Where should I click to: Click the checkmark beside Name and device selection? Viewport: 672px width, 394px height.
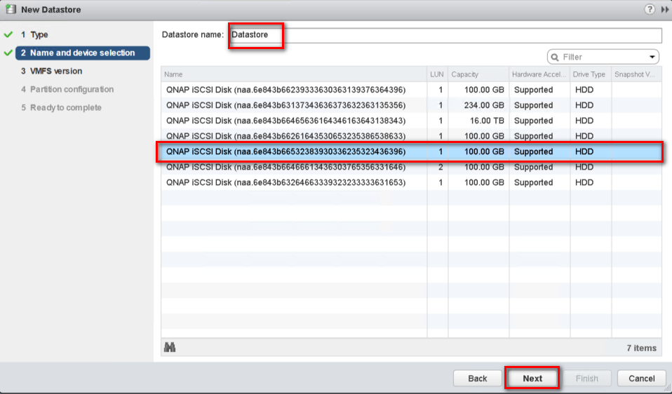8,53
